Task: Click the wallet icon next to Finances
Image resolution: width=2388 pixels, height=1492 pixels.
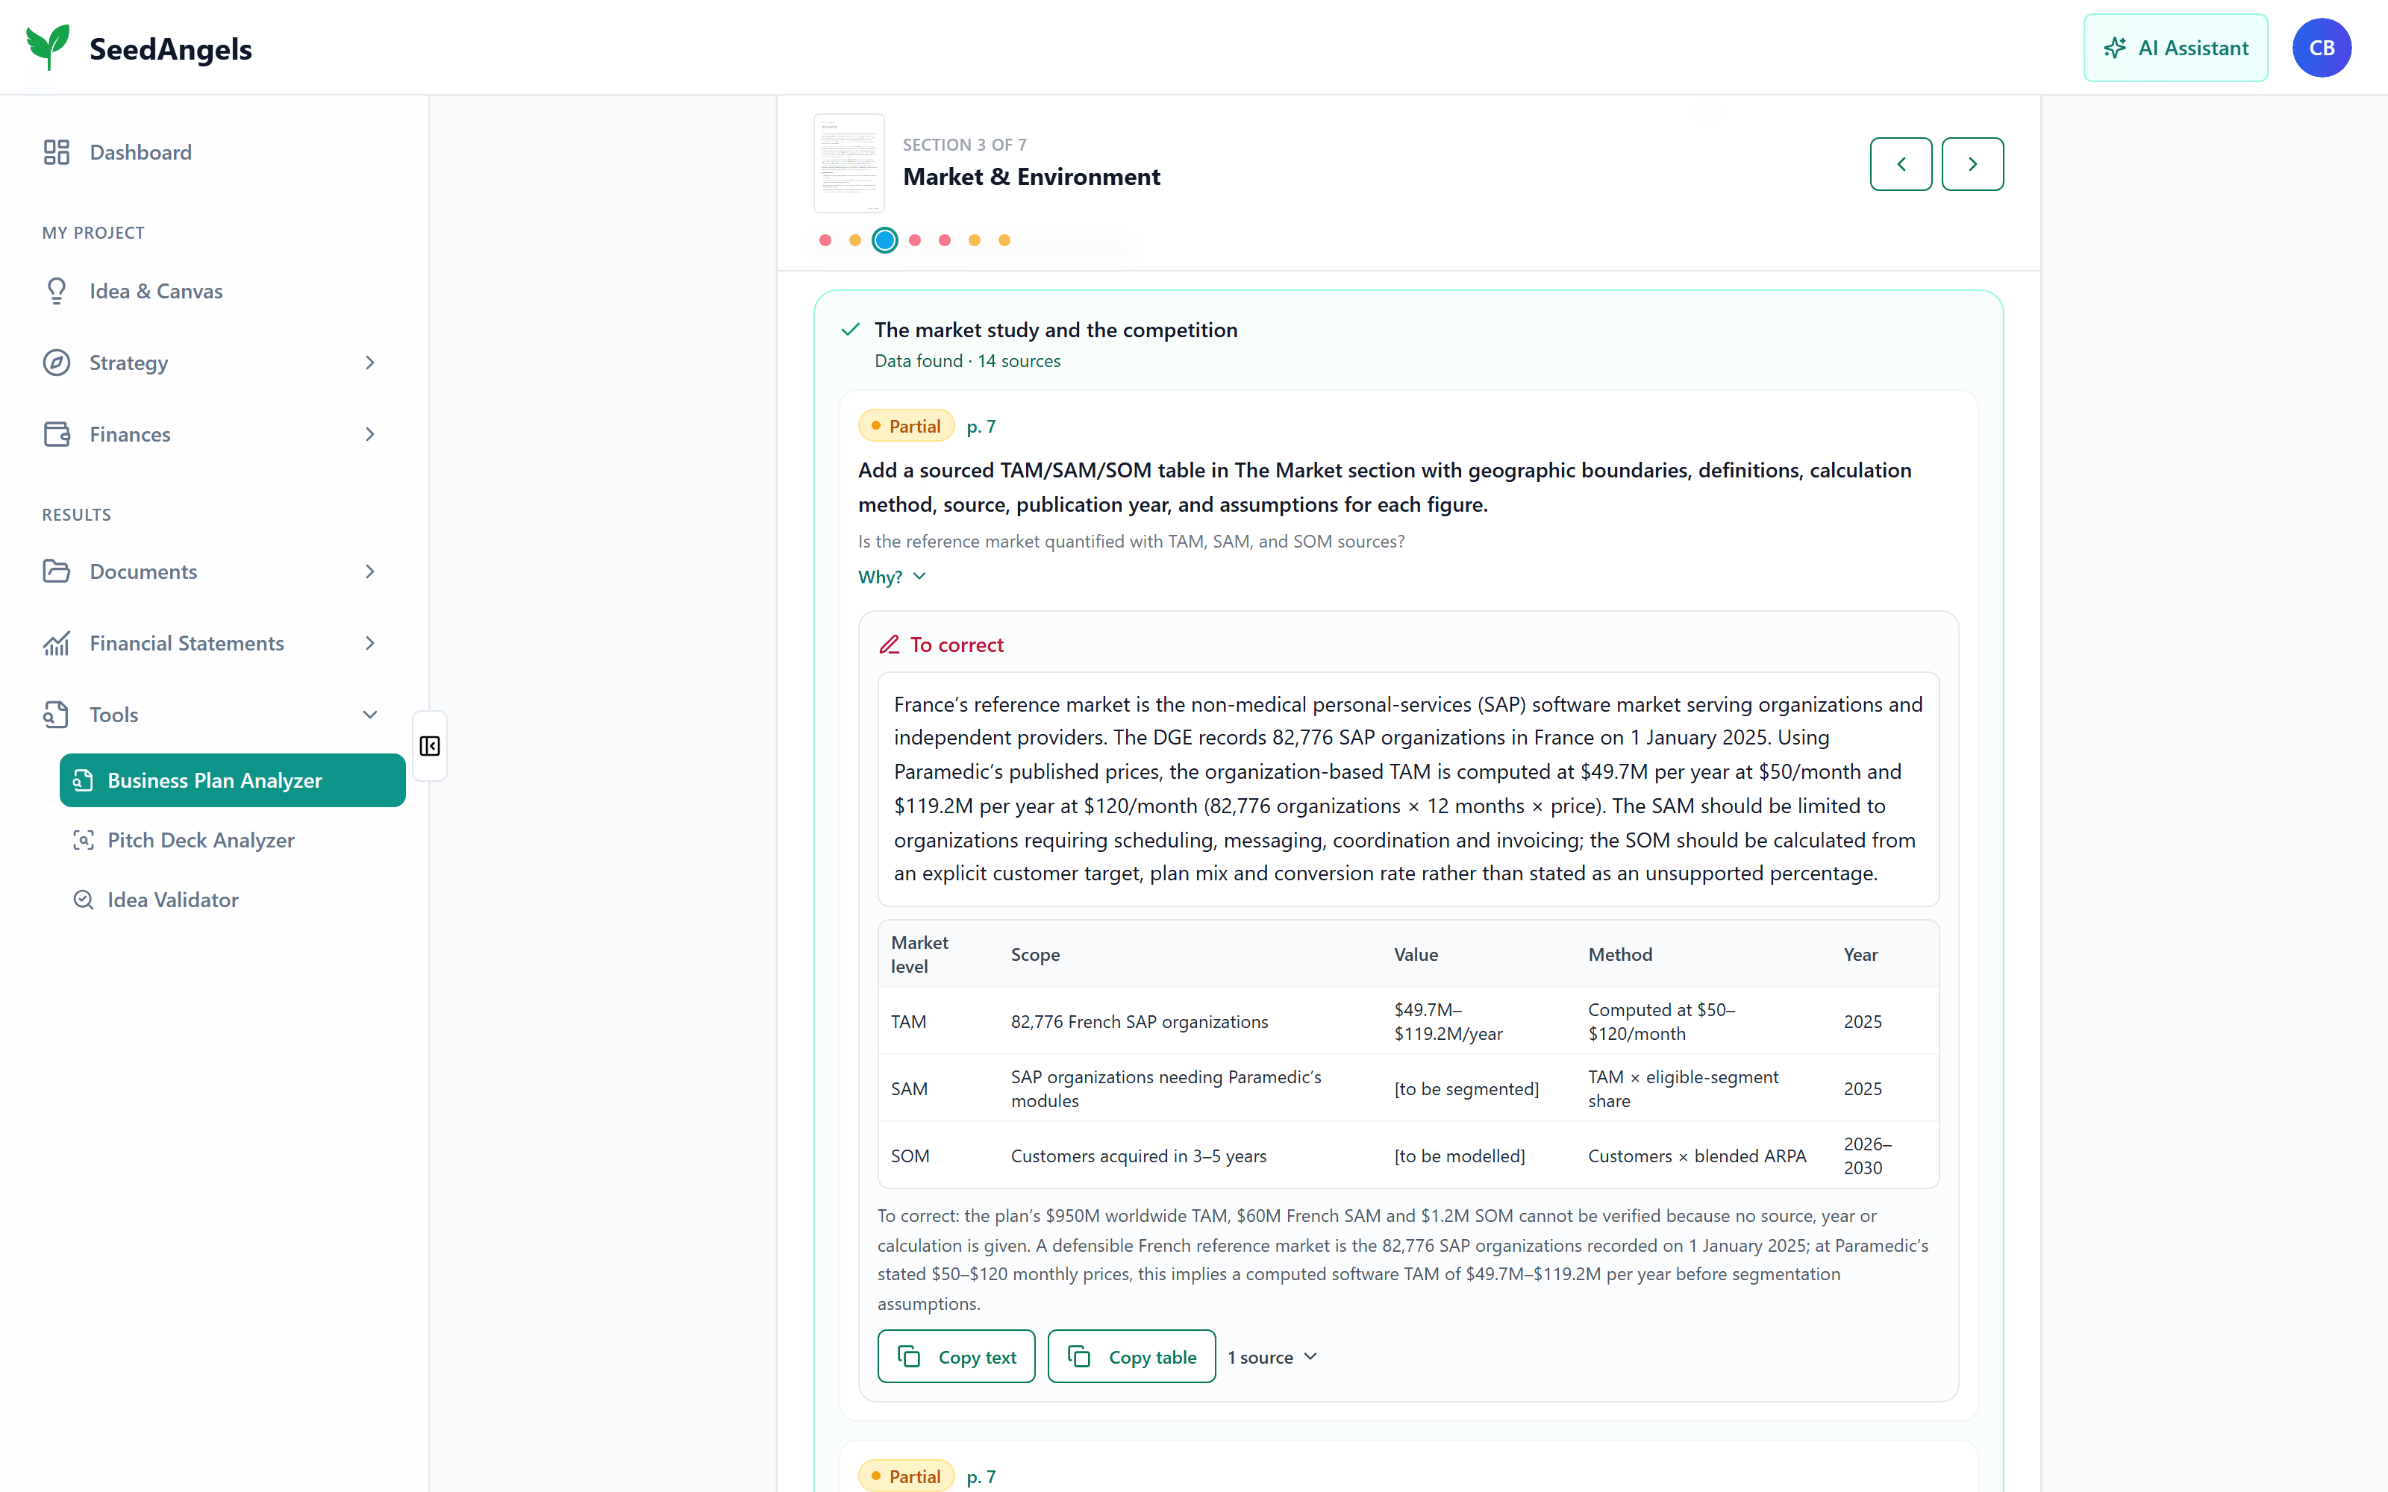Action: tap(56, 434)
